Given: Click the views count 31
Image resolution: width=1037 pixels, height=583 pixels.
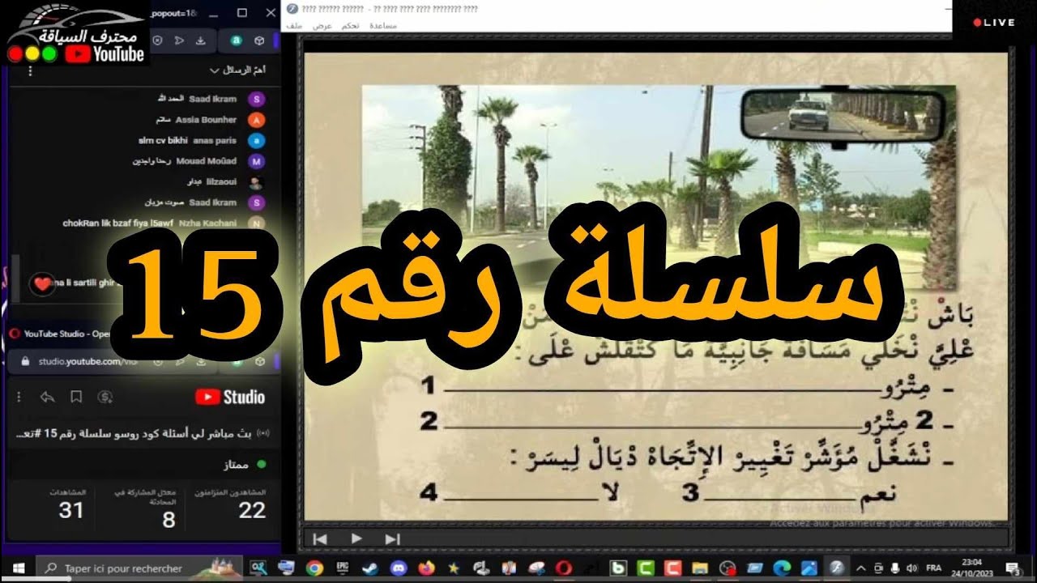Looking at the screenshot, I should pyautogui.click(x=71, y=510).
